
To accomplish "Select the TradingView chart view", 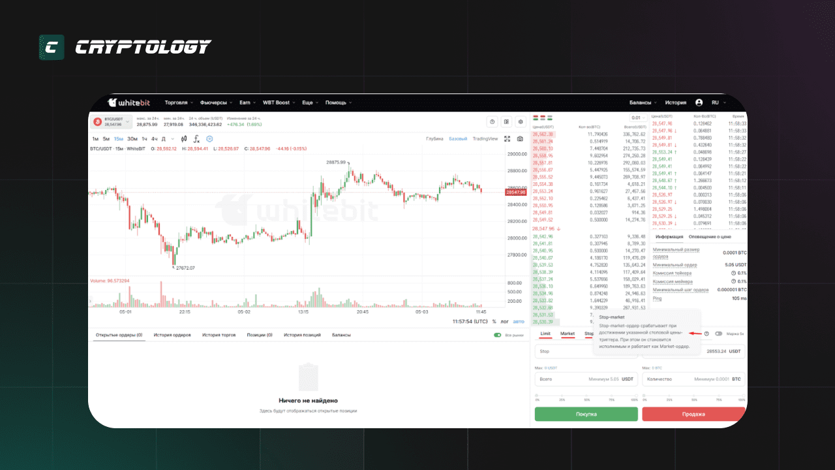I will tap(485, 138).
